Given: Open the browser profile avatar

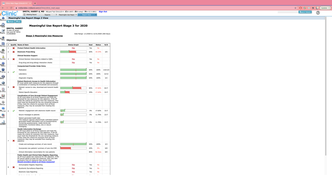Looking at the screenshot, I should (x=317, y=8).
